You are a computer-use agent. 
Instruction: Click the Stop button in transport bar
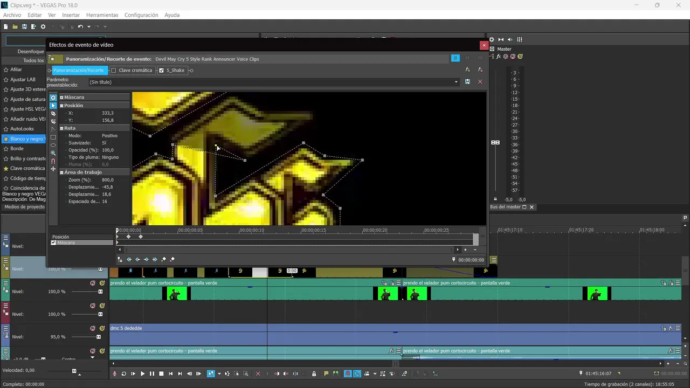click(161, 373)
